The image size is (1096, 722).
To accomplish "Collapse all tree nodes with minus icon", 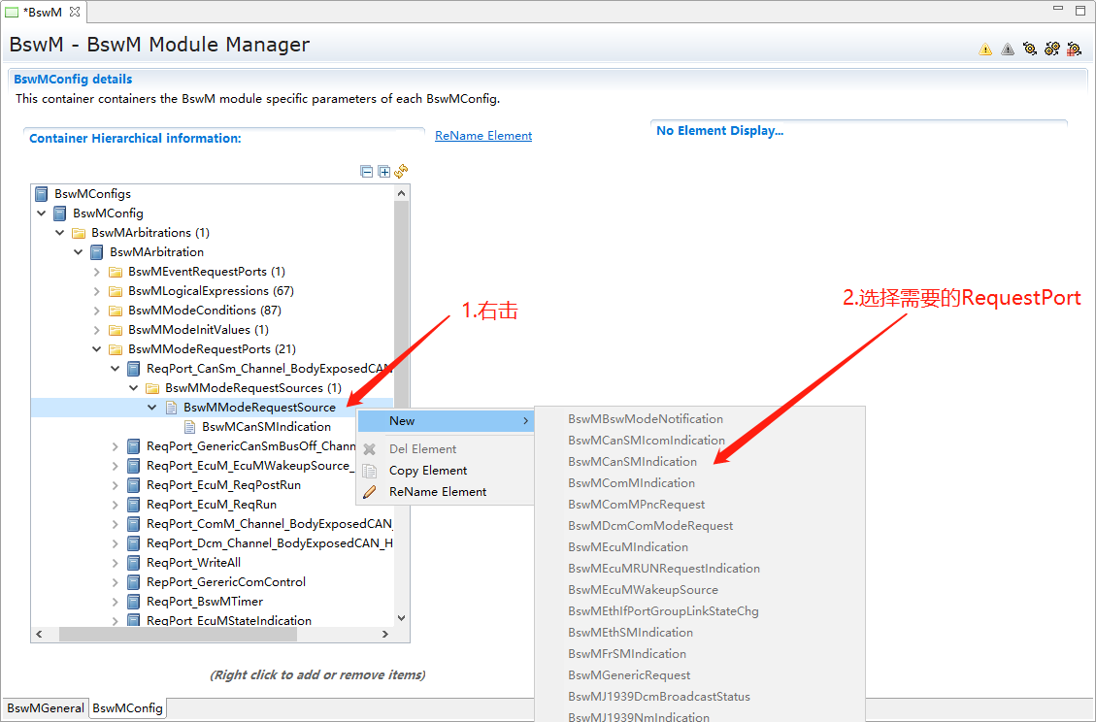I will pos(367,172).
